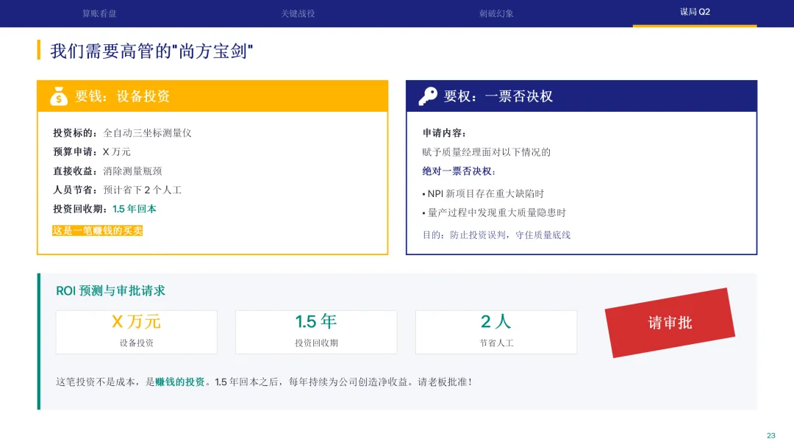Open the 算账看盘 tab

point(99,14)
